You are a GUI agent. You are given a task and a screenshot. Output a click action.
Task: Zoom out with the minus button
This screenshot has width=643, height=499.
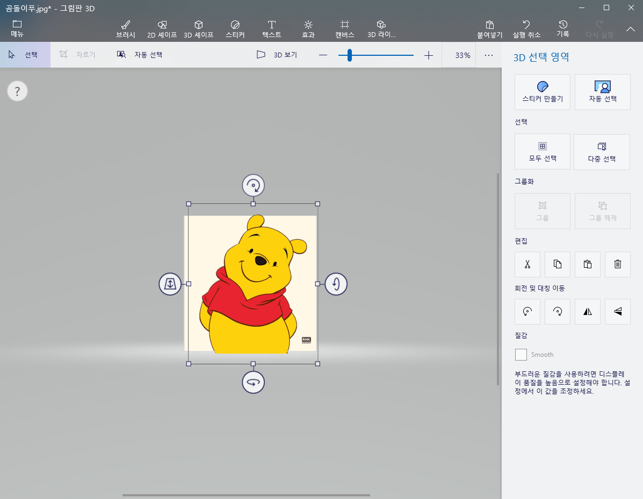[323, 55]
